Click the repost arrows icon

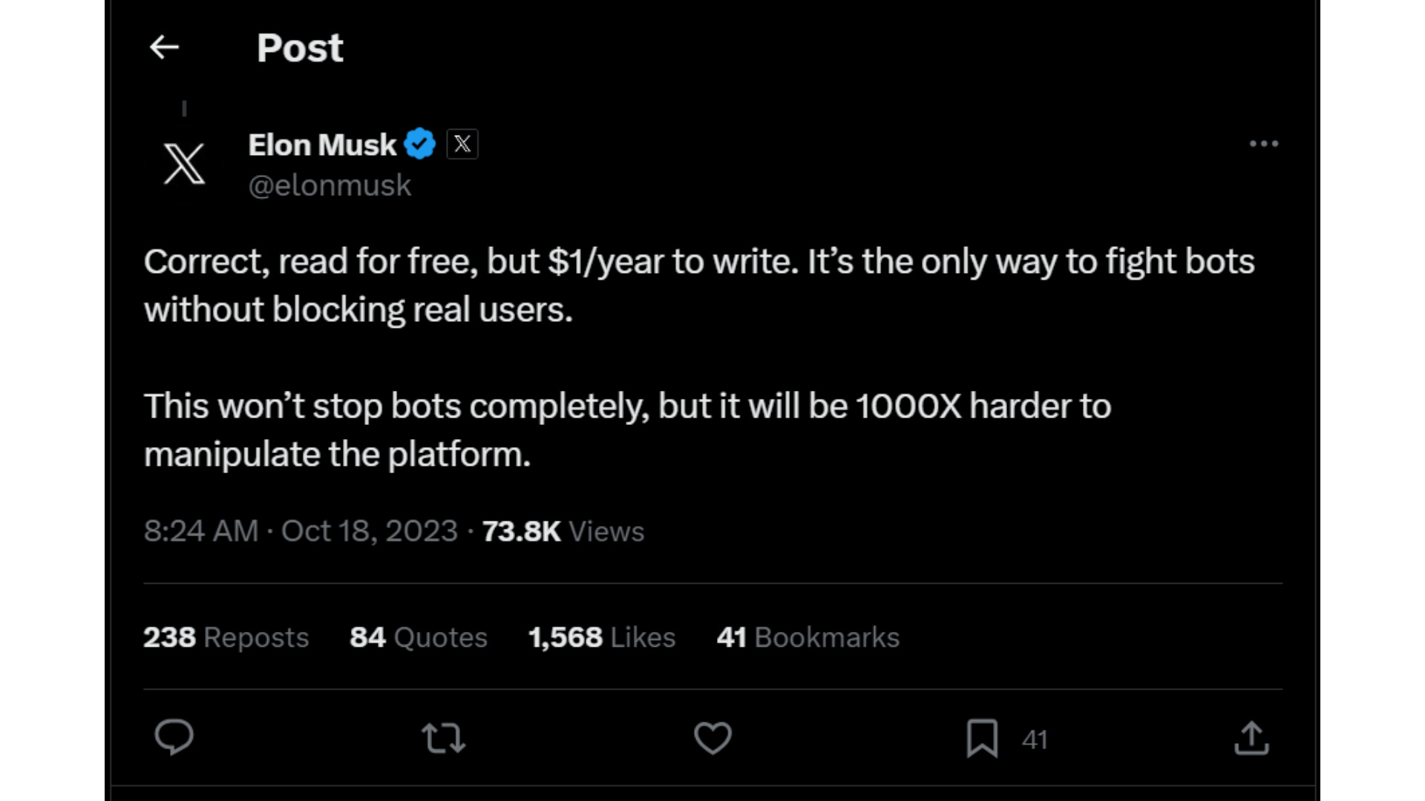444,738
